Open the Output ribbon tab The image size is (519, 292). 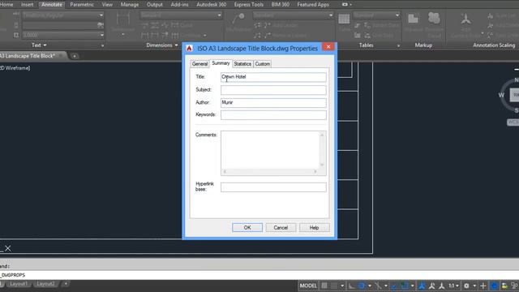155,5
